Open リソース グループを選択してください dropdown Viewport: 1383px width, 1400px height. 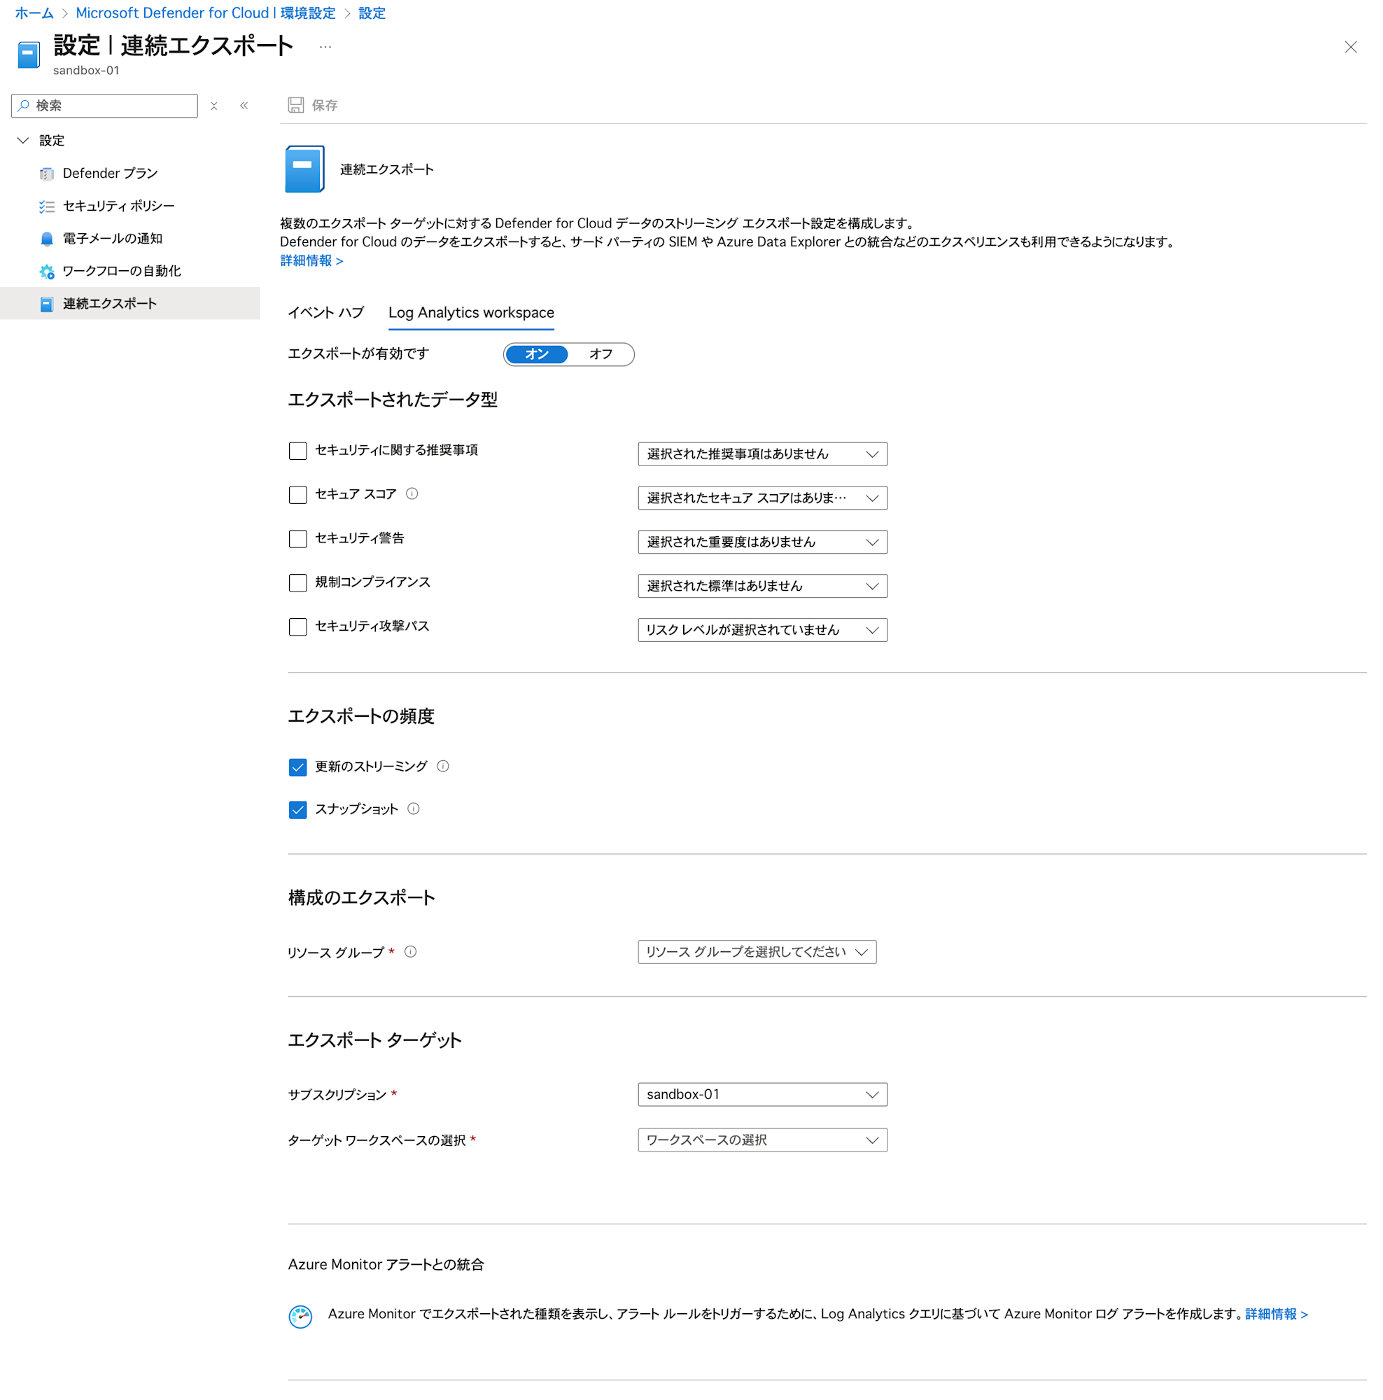coord(757,952)
